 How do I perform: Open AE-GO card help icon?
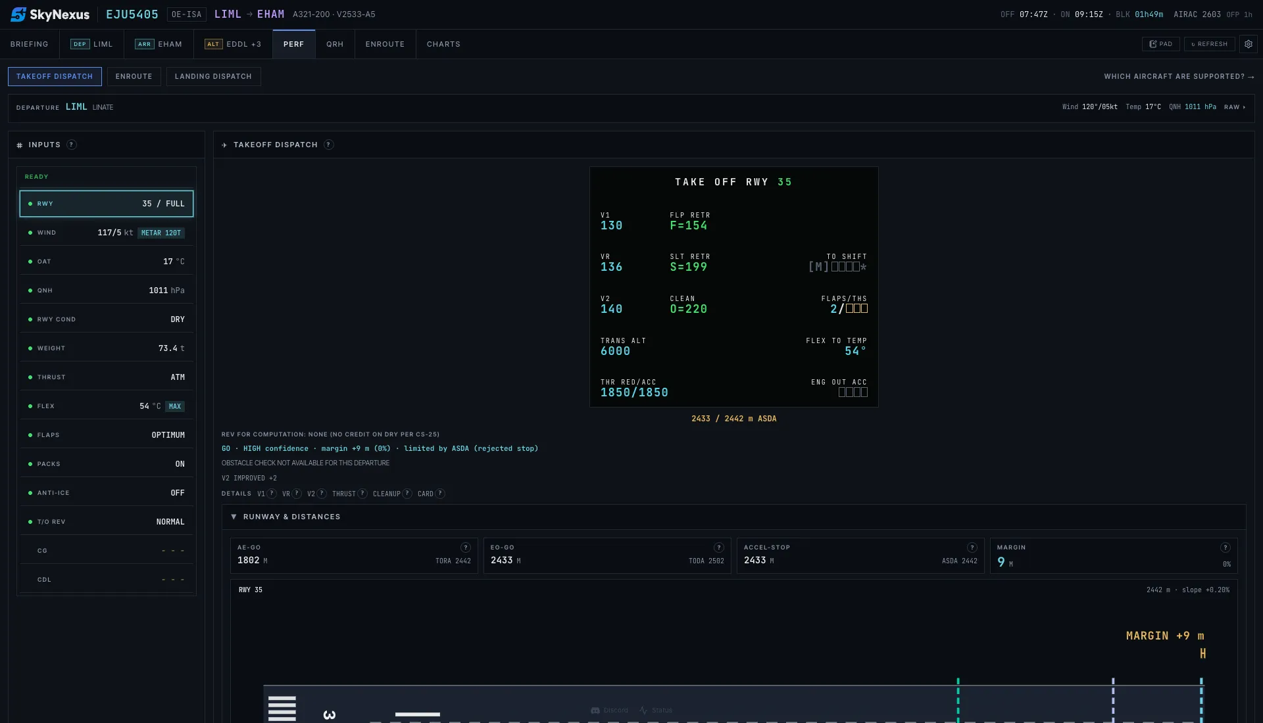click(466, 548)
